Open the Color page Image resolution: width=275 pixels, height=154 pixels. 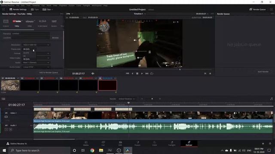click(155, 144)
